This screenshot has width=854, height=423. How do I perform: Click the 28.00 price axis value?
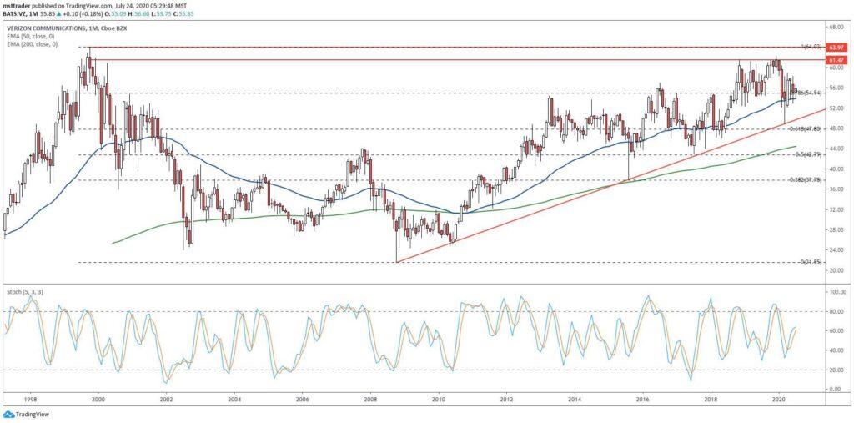[836, 230]
